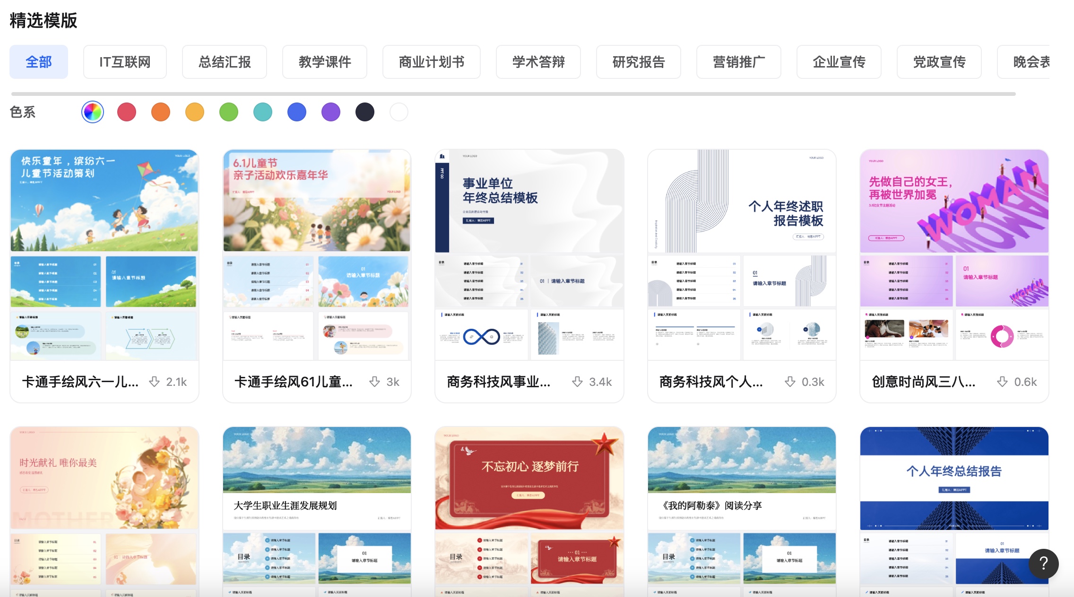Click the 3.4k download icon
This screenshot has height=597, width=1074.
pos(577,382)
